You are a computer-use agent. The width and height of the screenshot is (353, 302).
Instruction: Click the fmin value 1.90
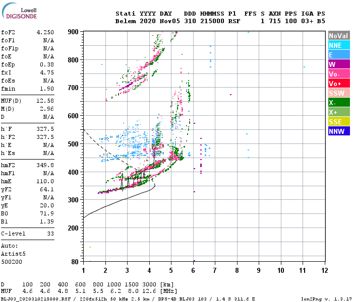(x=47, y=89)
